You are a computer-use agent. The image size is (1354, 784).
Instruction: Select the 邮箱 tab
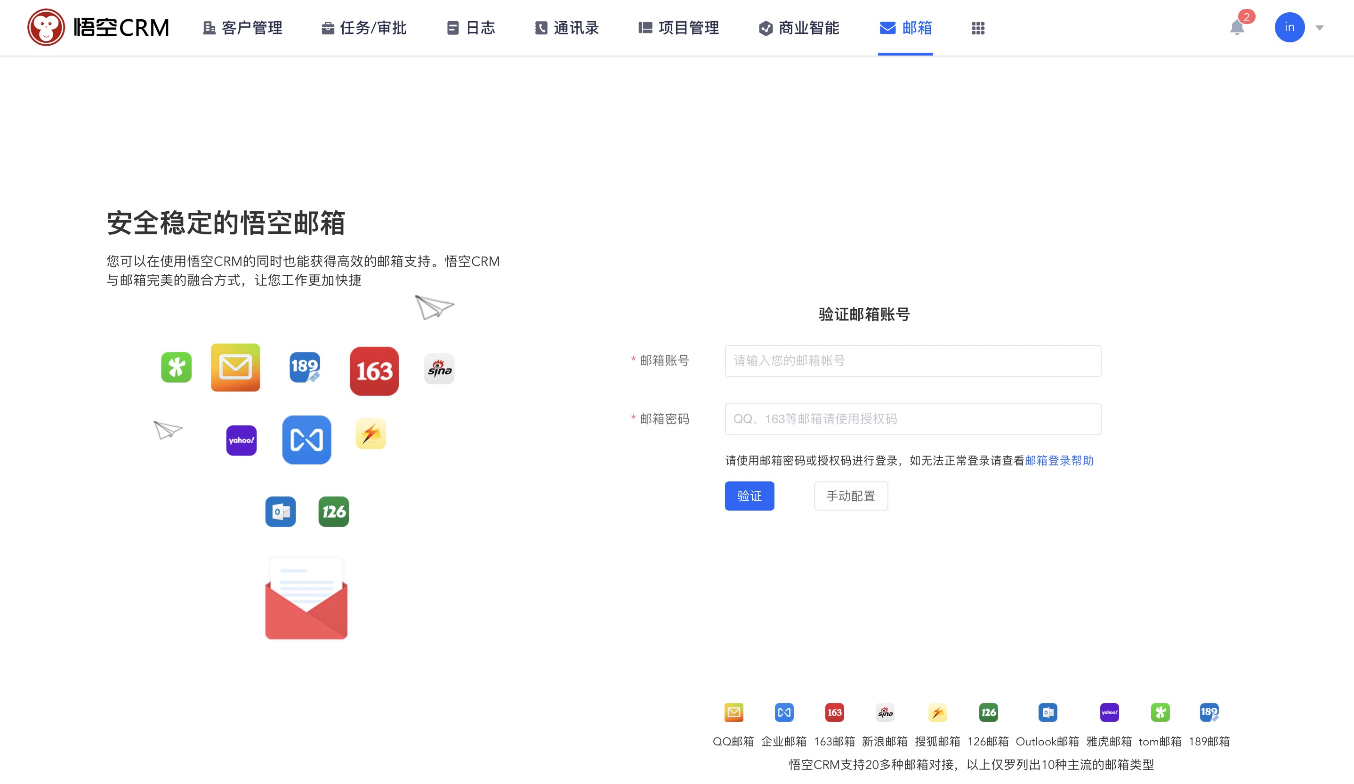905,28
